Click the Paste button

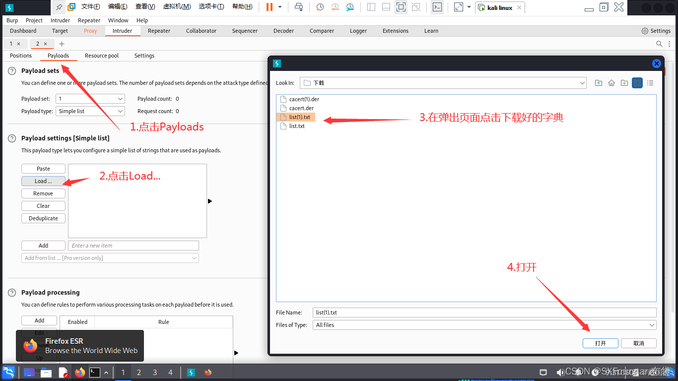point(43,169)
